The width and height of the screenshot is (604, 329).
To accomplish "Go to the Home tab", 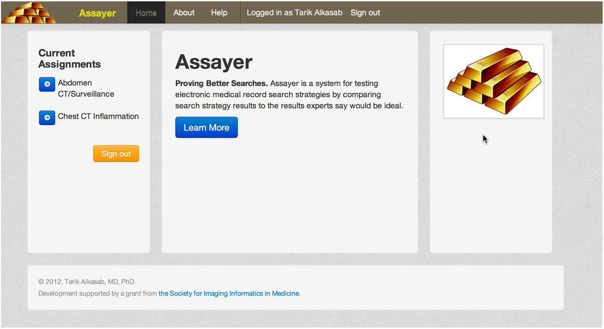I will click(x=146, y=13).
